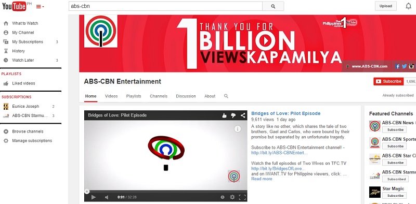Viewport: 416px width, 204px height.
Task: Open History in sidebar
Action: (x=18, y=51)
